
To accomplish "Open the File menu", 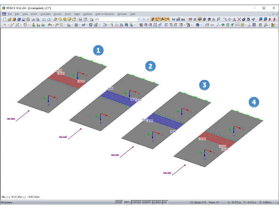I will pyautogui.click(x=10, y=14).
